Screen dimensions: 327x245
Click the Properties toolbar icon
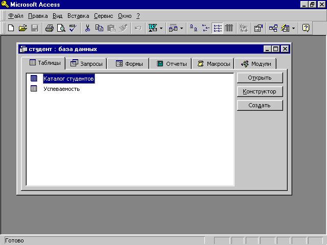coord(259,28)
